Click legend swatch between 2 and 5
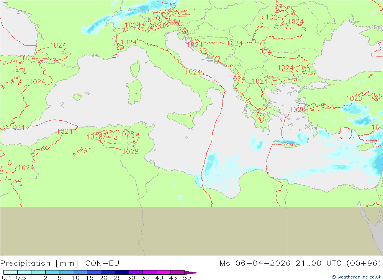Image resolution: width=383 pixels, height=280 pixels. pyautogui.click(x=52, y=272)
